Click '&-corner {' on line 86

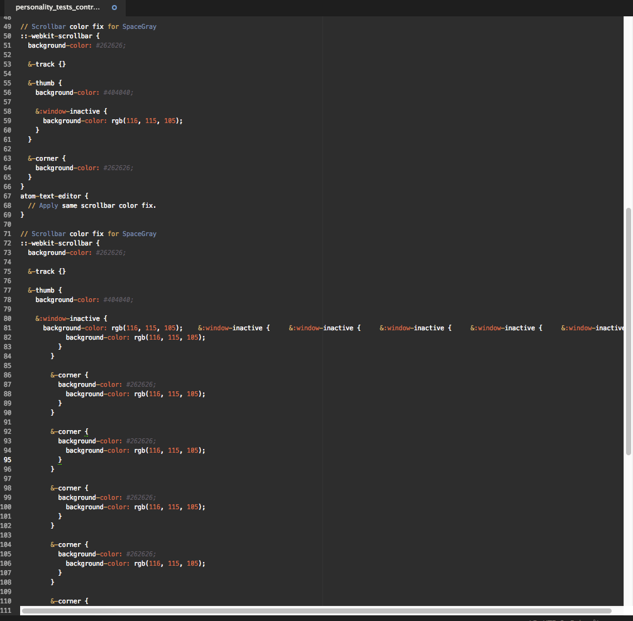pyautogui.click(x=69, y=375)
